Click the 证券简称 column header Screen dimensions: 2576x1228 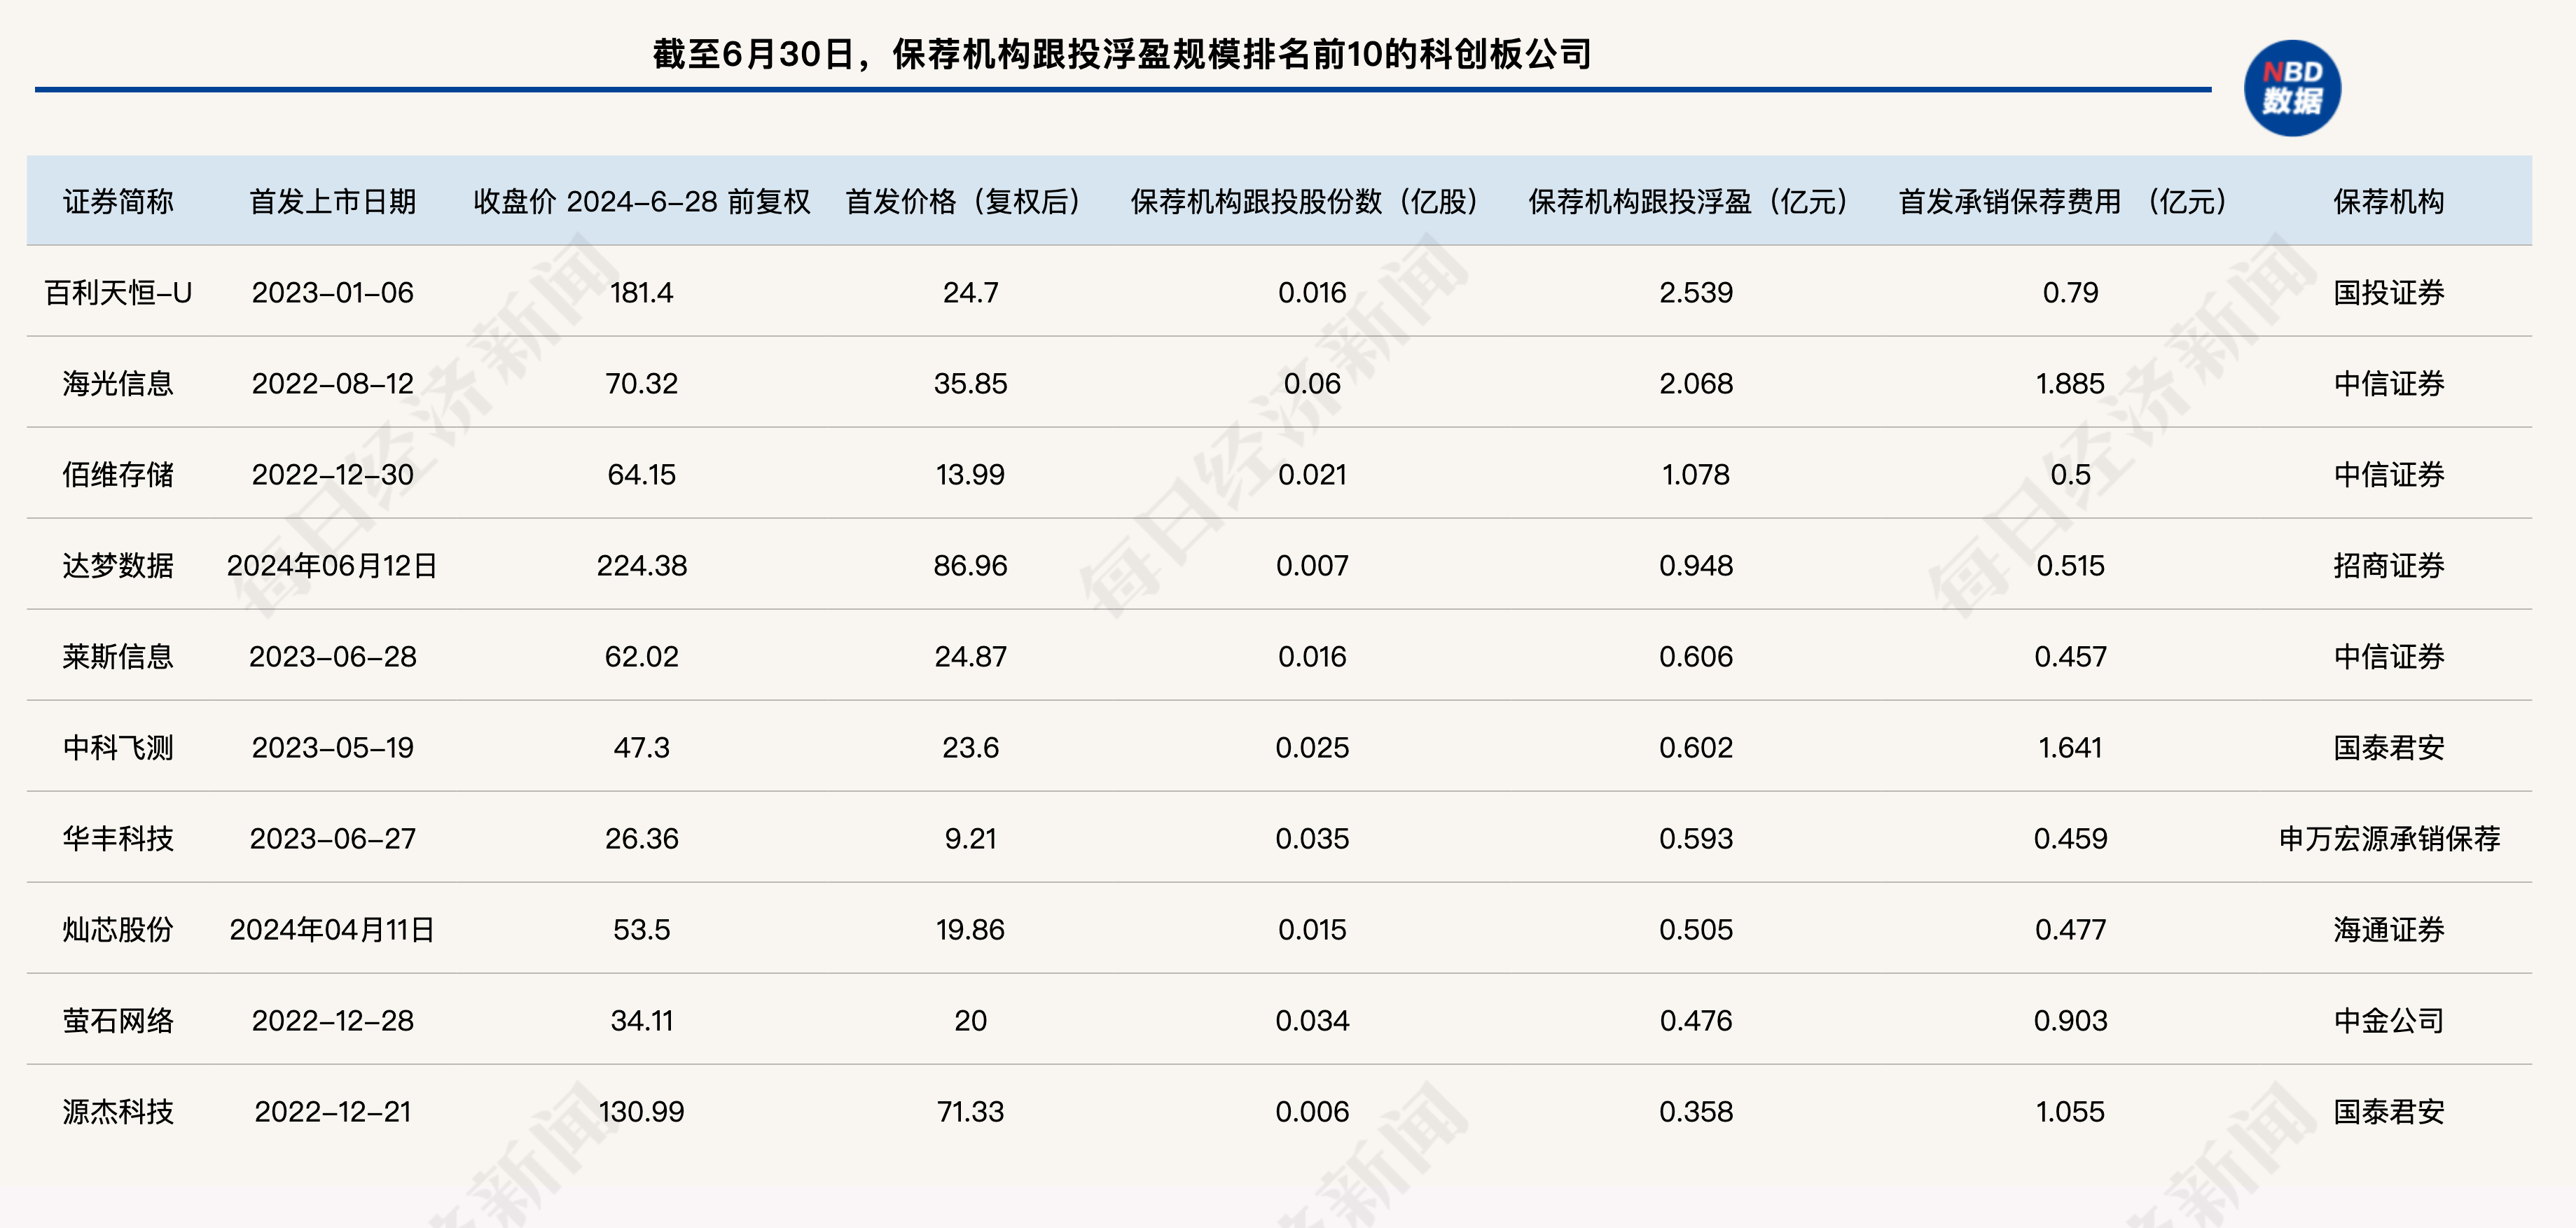coord(118,202)
